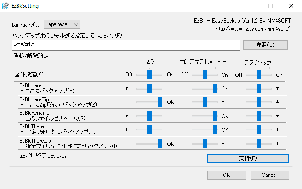The width and height of the screenshot is (302, 189).
Task: Click the EzBkRename slider in 送る column
Action: pos(149,116)
